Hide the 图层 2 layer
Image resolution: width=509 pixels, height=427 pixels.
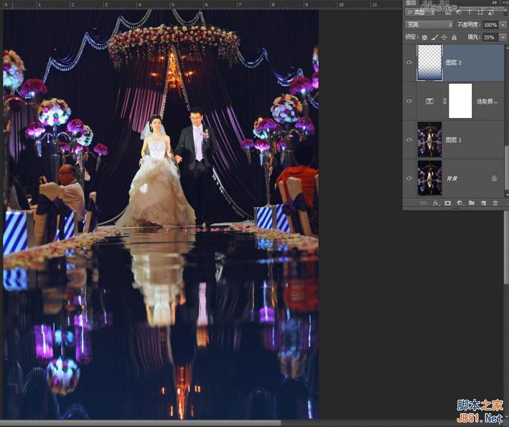point(410,62)
